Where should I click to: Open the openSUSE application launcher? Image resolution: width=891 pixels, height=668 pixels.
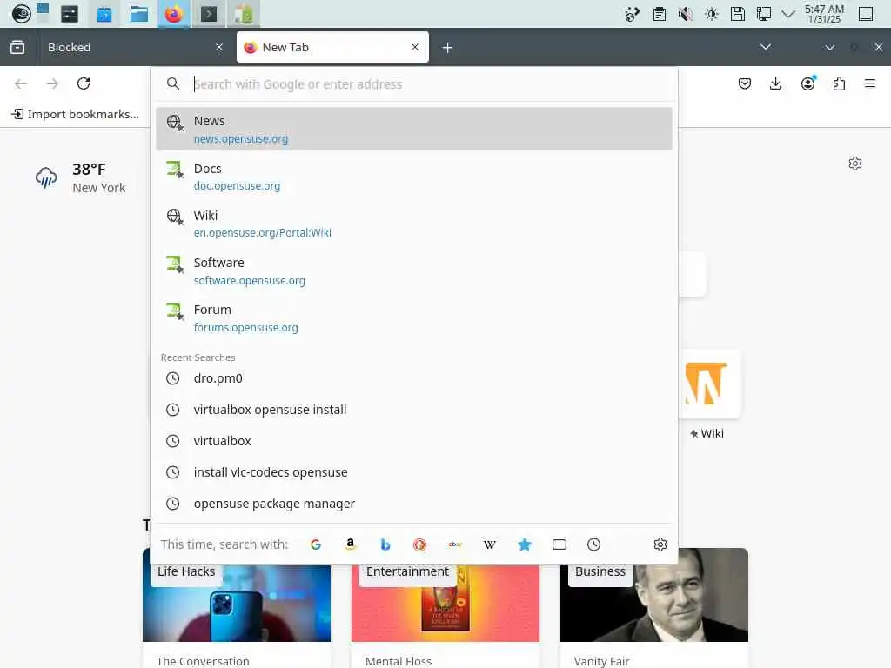(21, 14)
